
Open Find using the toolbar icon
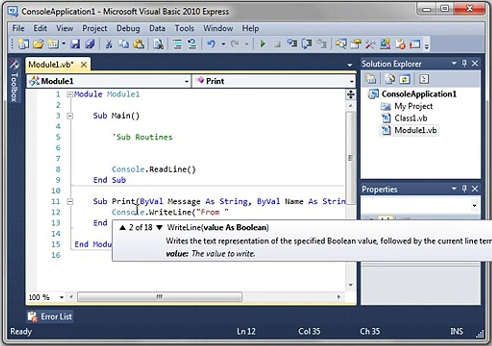pos(158,44)
